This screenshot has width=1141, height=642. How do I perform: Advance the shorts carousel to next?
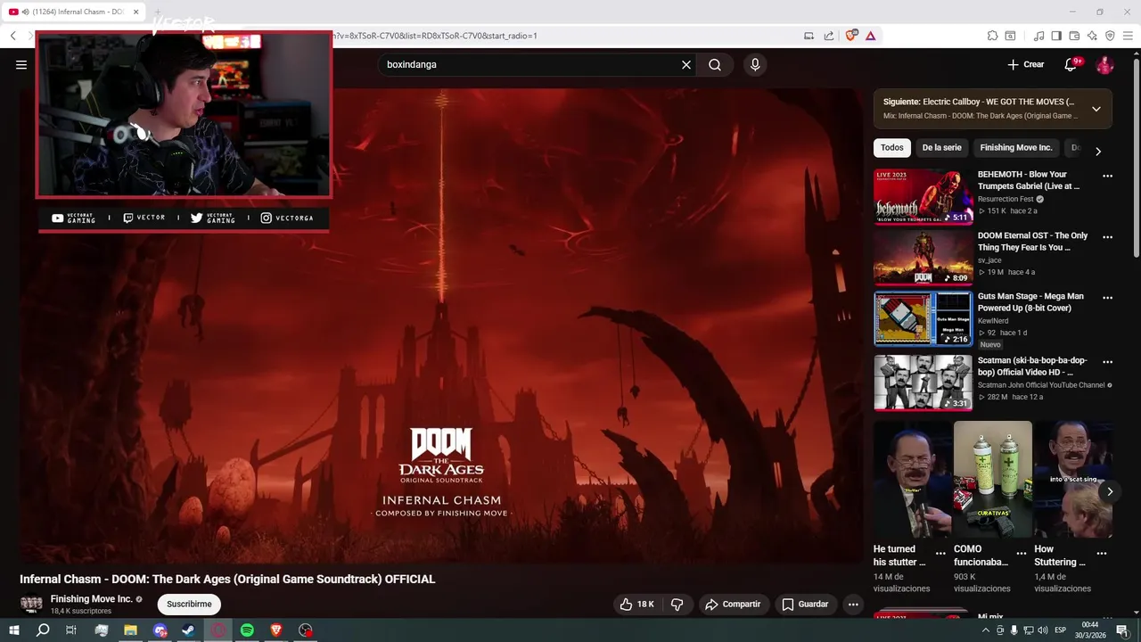coord(1110,491)
